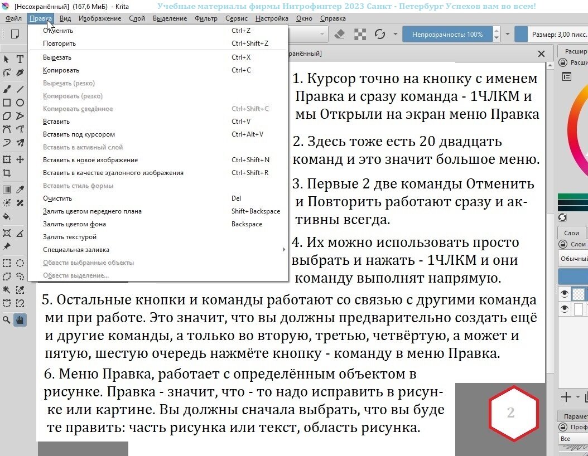Screen dimensions: 588x456
Task: Hide the top transparent layer
Action: coord(564,293)
